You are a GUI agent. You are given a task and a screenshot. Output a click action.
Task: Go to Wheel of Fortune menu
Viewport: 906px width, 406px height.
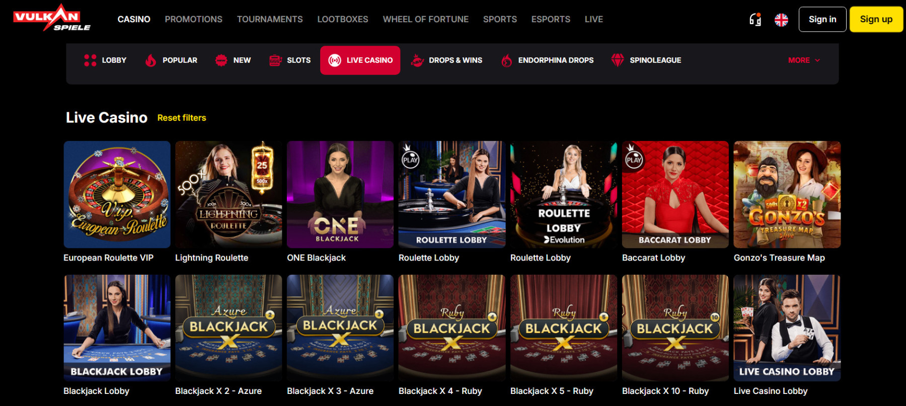[x=426, y=19]
